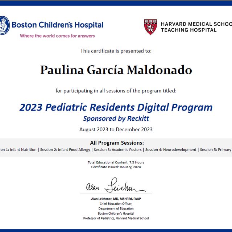Click the 'Sponsored by Reckitt' subtitle

pos(116,119)
